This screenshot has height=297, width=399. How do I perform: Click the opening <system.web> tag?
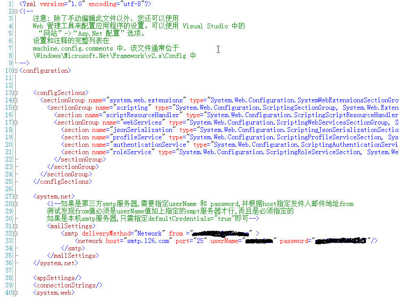point(54,292)
